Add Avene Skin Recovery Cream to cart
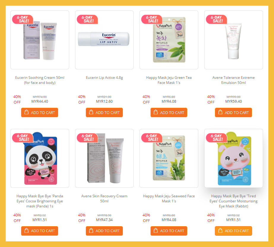 pos(104,231)
